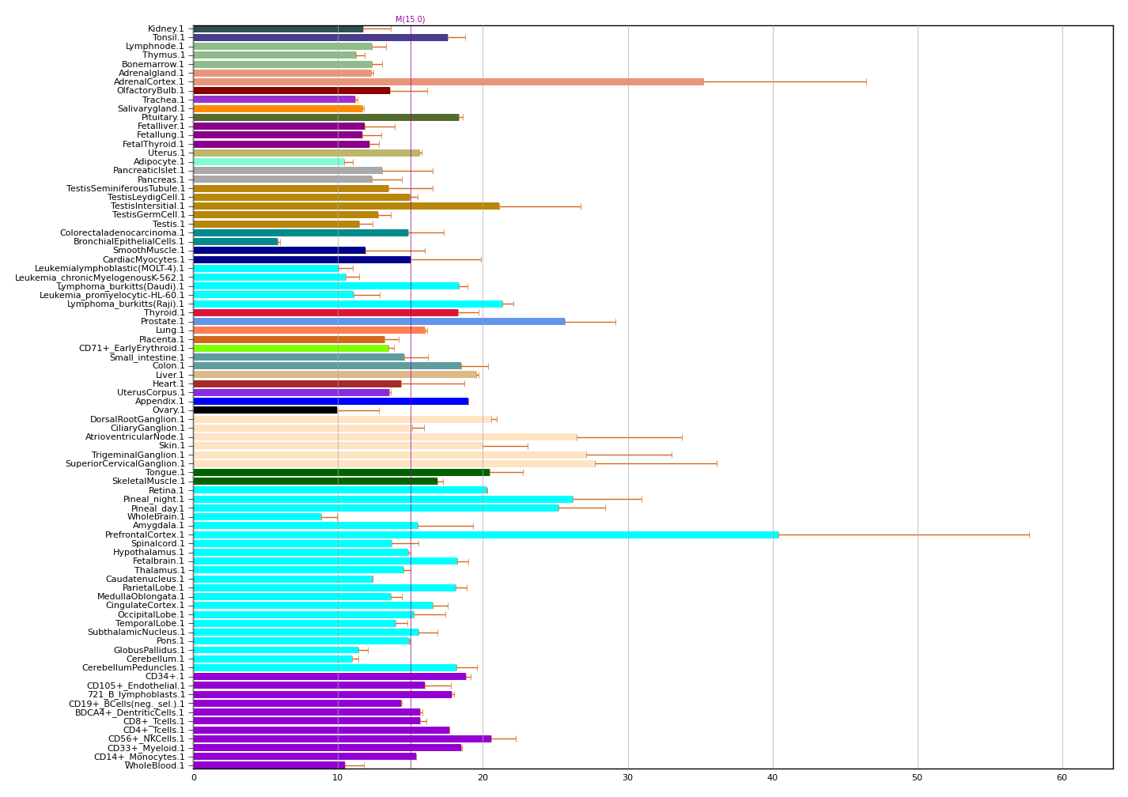Select the Lymphoma_burkitts(Raji).1 label

click(126, 304)
